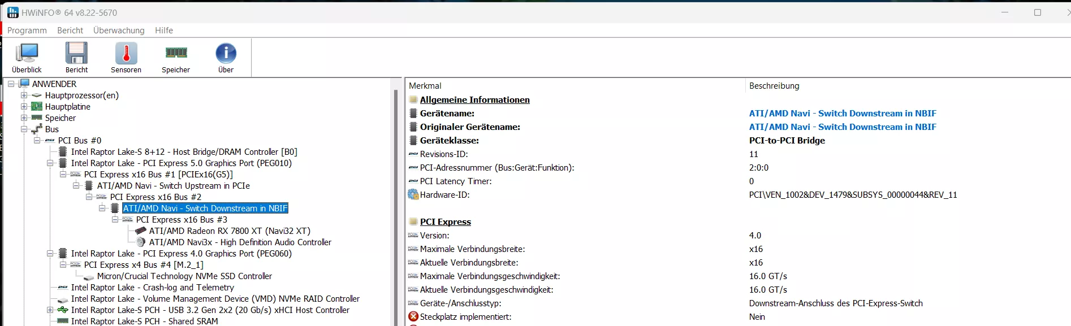The height and width of the screenshot is (326, 1071).
Task: Click the Micron/Crucial NVMe SSD drive icon
Action: point(89,277)
